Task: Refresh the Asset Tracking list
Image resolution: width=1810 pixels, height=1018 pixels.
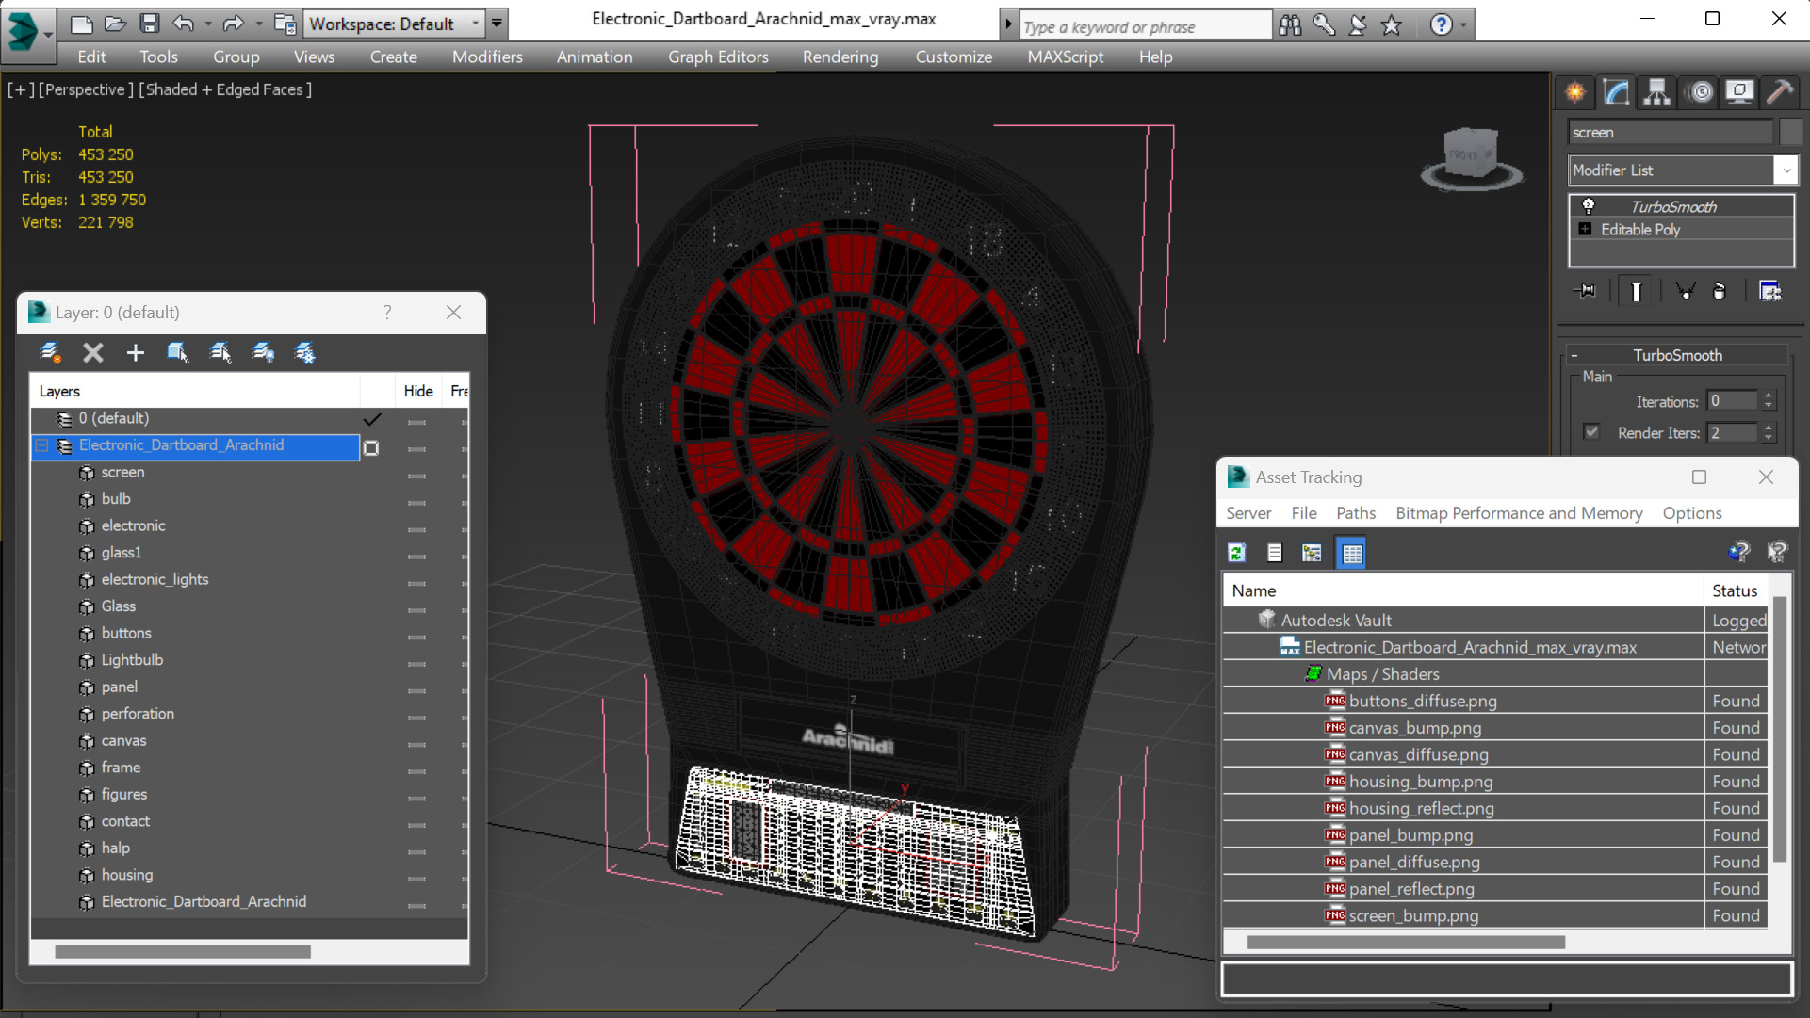Action: [x=1237, y=553]
